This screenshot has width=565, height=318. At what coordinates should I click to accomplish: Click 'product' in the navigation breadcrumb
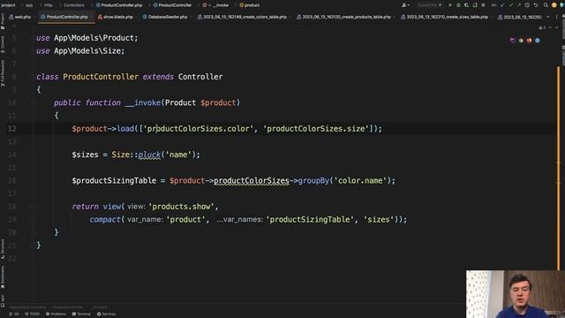pos(249,5)
